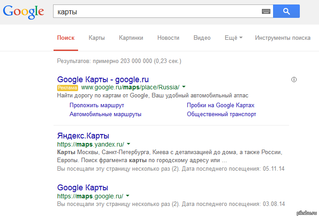Click ad description Найти дорогу по картам
Viewport: 319px width, 218px height.
click(153, 96)
